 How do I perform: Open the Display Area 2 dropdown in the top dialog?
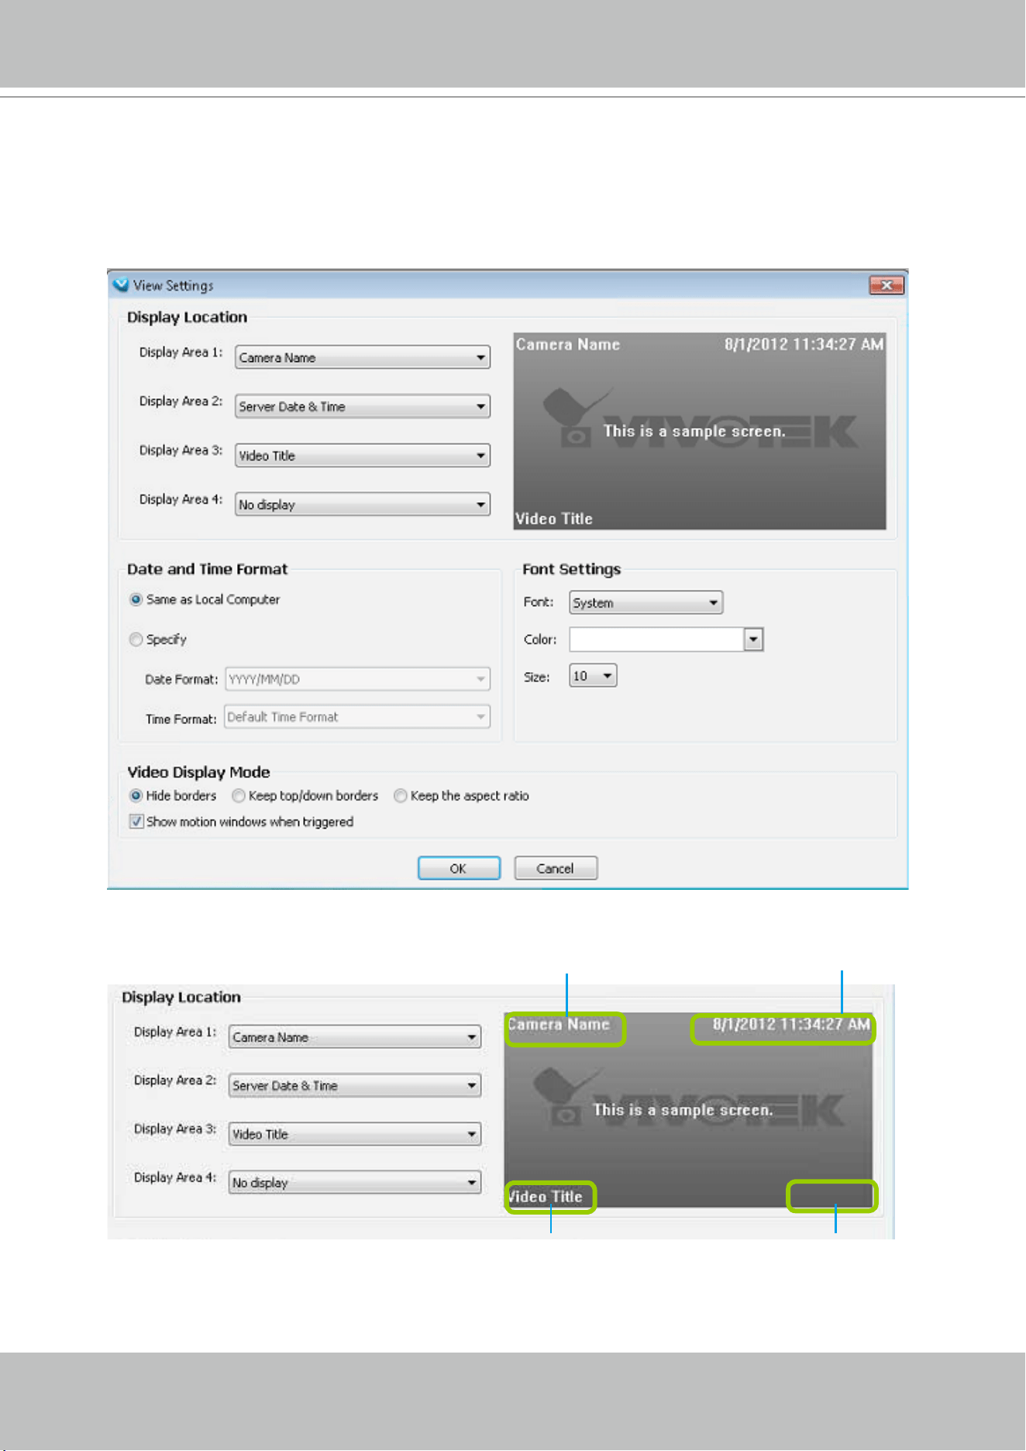pos(362,406)
